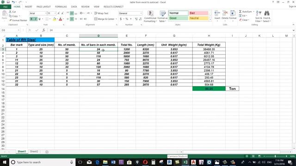Click the Delete cells icon

[225, 13]
